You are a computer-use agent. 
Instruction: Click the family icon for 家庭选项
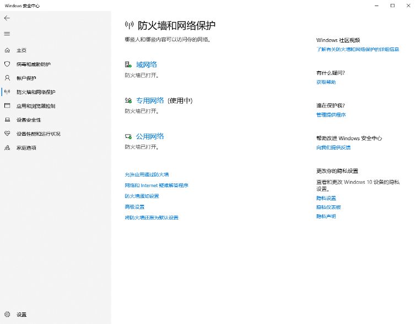point(7,147)
